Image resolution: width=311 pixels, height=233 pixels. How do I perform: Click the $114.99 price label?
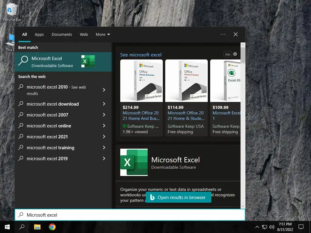tap(176, 107)
